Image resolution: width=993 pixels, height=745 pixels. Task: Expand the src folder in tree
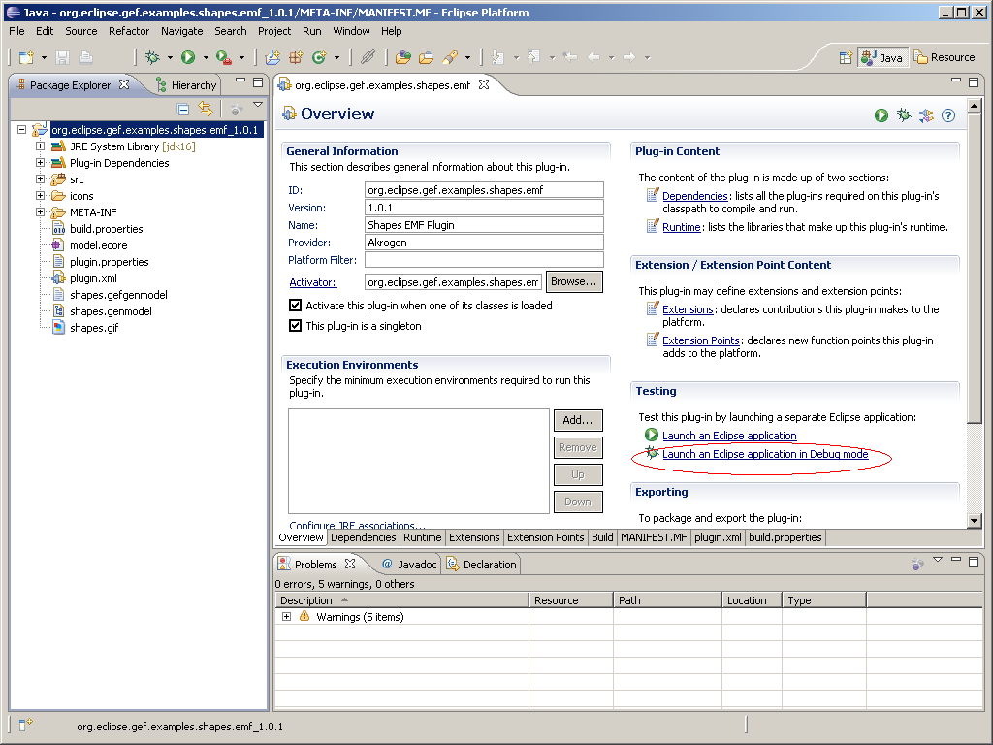(41, 179)
